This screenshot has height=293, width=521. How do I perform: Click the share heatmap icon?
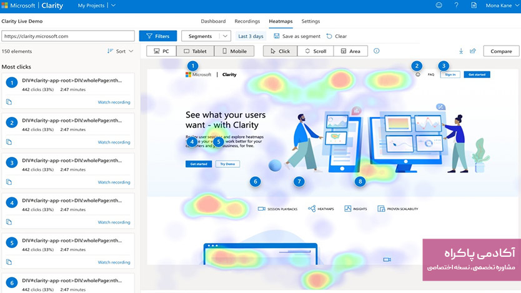click(x=472, y=51)
